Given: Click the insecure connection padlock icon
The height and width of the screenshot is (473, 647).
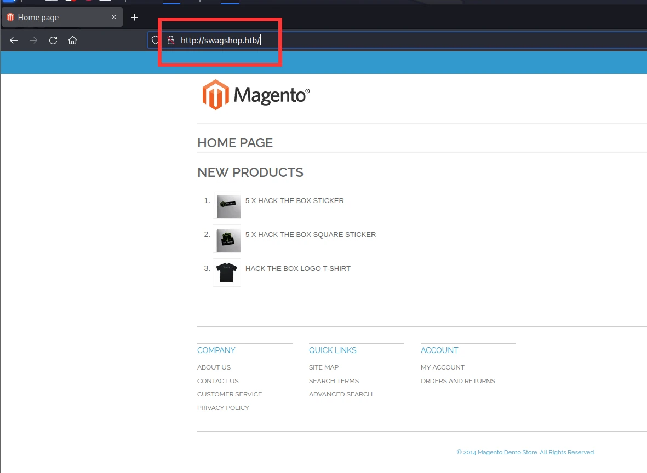Looking at the screenshot, I should (x=170, y=41).
